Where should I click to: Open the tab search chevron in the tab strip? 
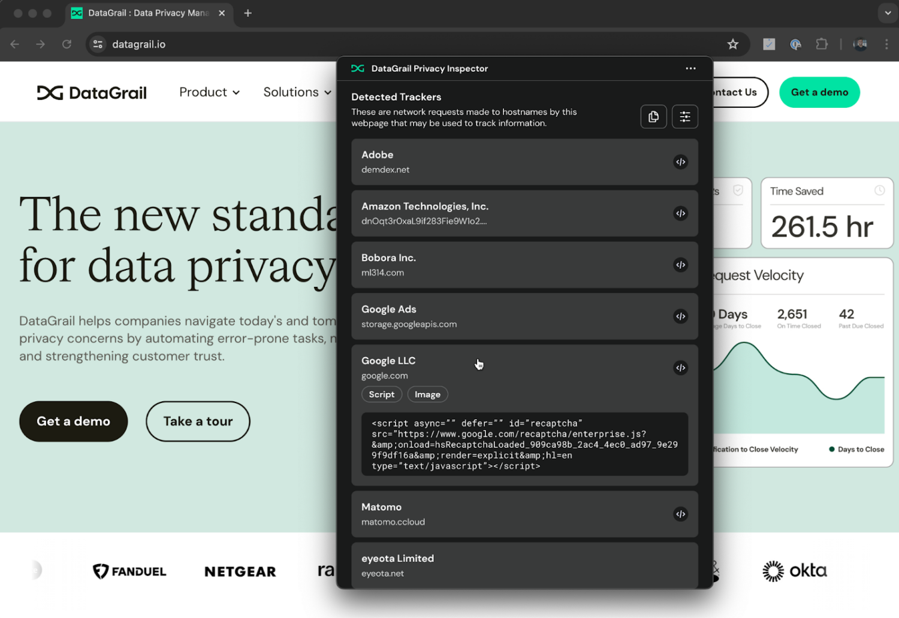coord(886,13)
